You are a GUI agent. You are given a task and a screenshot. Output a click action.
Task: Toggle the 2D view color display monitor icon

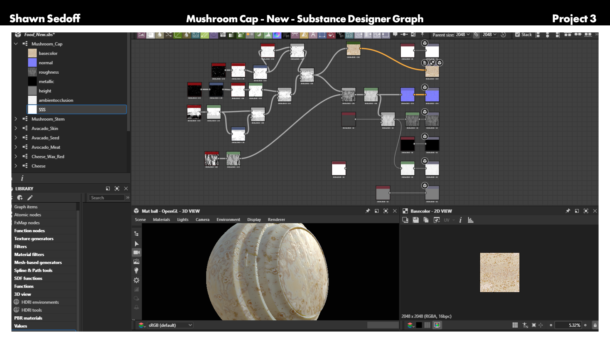coord(437,325)
